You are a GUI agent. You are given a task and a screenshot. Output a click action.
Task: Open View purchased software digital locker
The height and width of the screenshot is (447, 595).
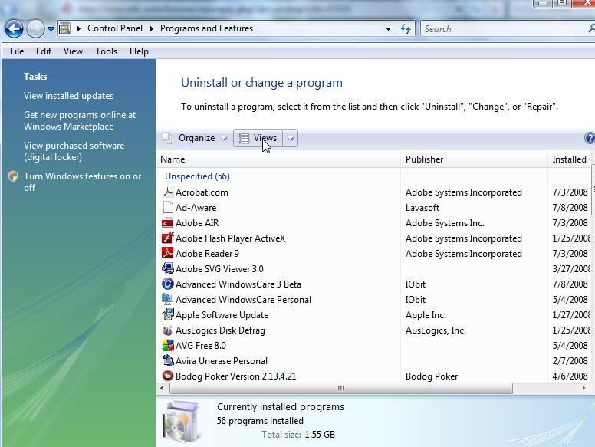pos(74,151)
